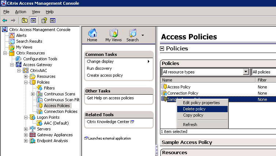
Task: Collapse the Logon Points tree node
Action: pos(26,117)
